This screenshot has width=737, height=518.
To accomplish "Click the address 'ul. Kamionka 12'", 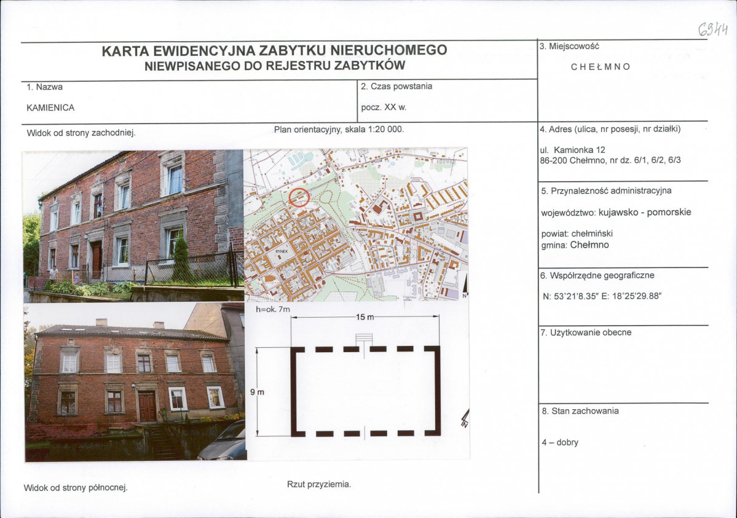I will [573, 150].
